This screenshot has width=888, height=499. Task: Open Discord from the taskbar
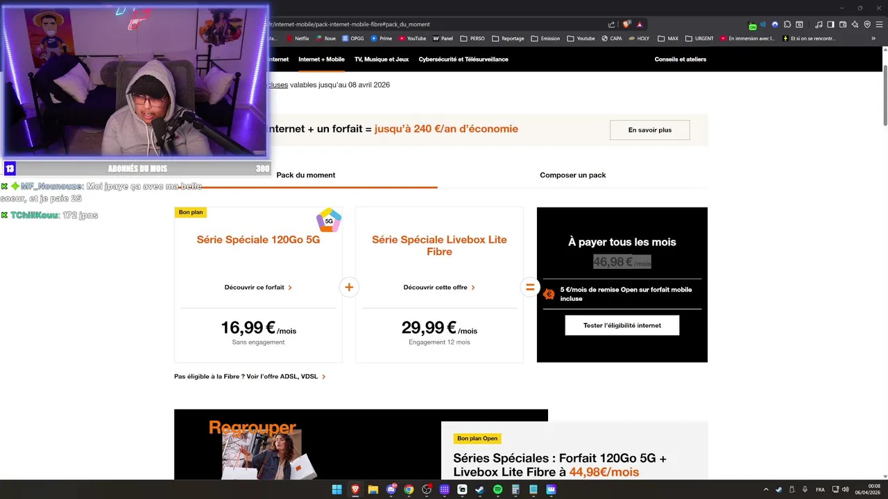click(391, 489)
